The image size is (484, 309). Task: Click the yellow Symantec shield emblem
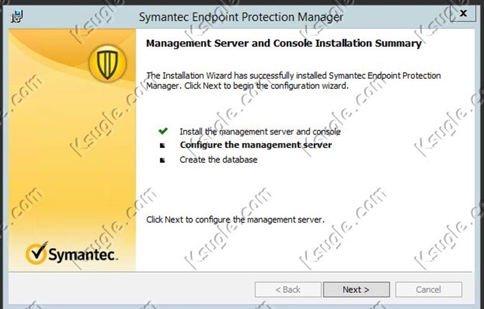[108, 63]
